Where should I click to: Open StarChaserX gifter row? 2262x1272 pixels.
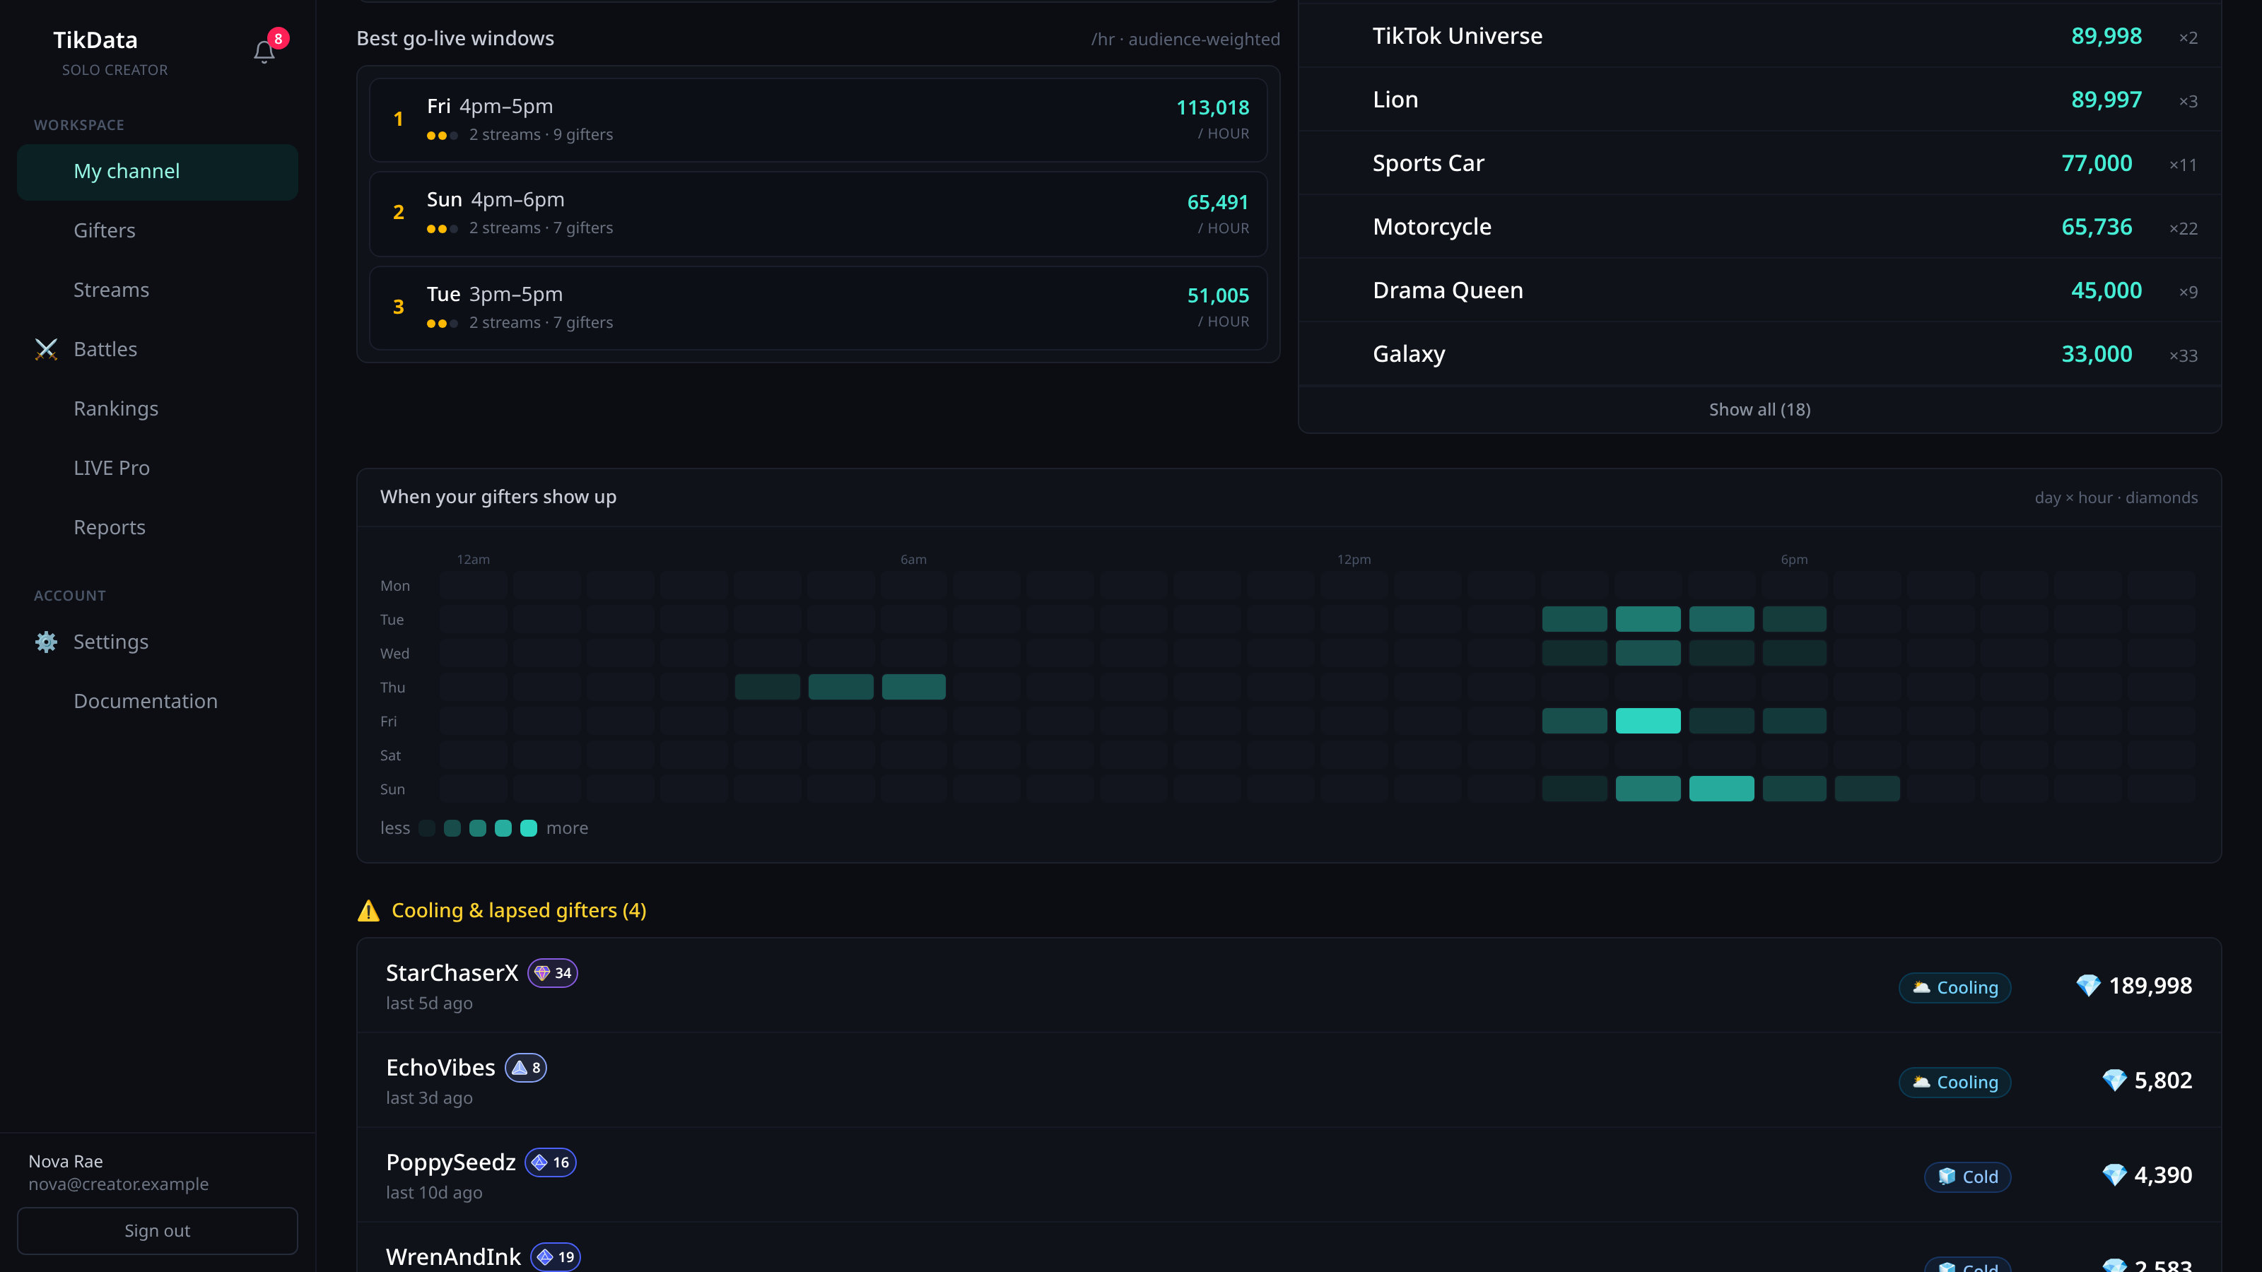1289,986
